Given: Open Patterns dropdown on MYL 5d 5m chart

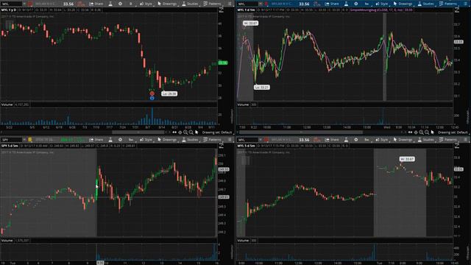Looking at the screenshot, I should point(448,140).
